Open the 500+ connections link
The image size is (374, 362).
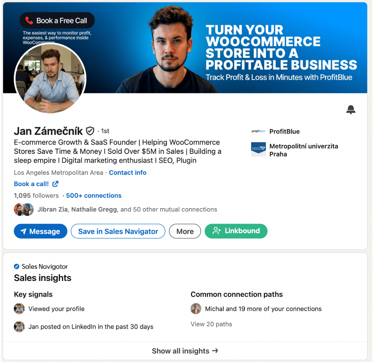94,195
